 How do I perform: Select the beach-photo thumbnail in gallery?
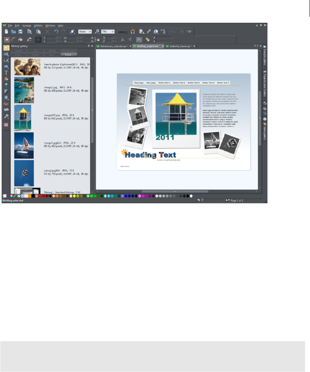27,67
